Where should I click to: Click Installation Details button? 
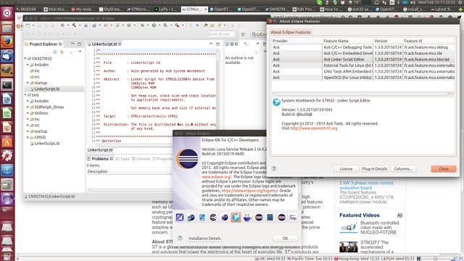click(204, 239)
